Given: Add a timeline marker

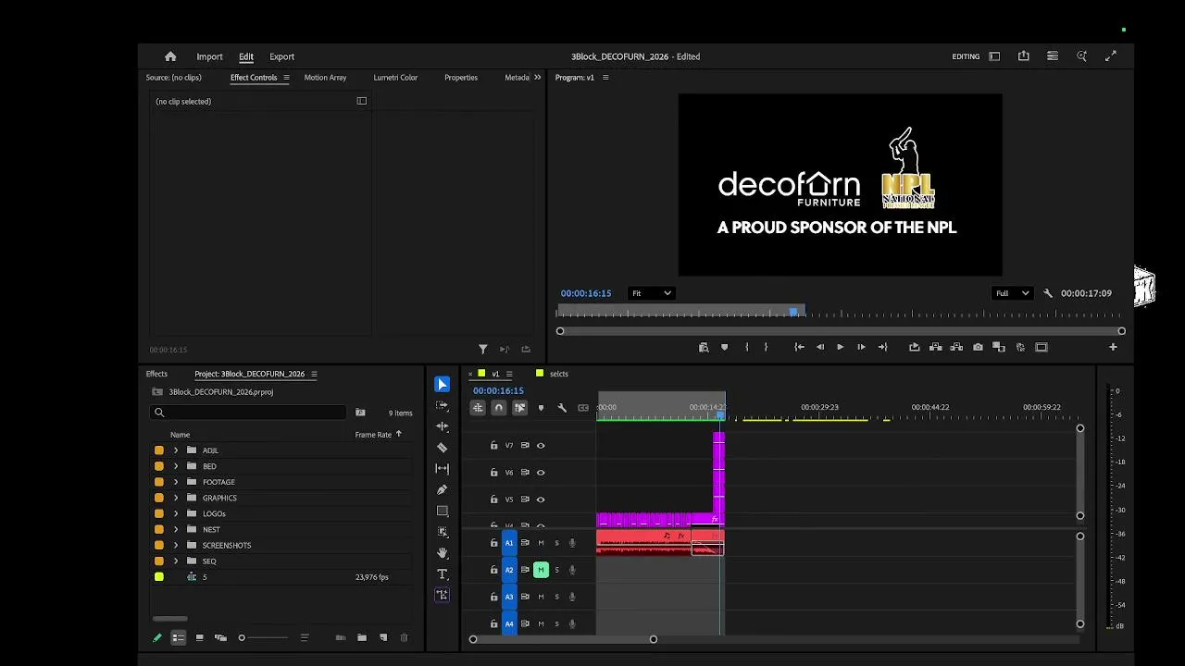Looking at the screenshot, I should pyautogui.click(x=541, y=408).
